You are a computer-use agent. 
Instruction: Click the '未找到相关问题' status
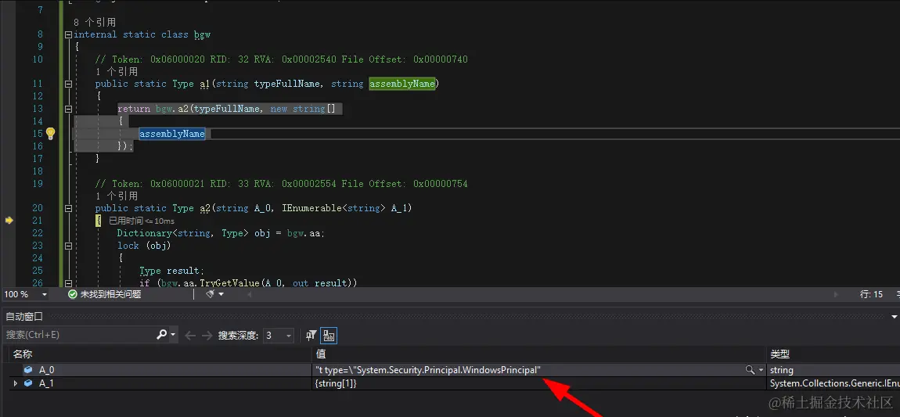coord(110,294)
